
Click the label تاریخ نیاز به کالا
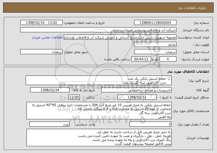coord(84,90)
